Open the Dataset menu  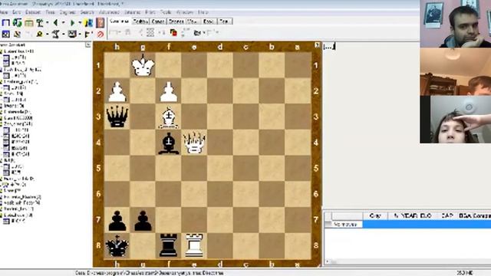33,12
